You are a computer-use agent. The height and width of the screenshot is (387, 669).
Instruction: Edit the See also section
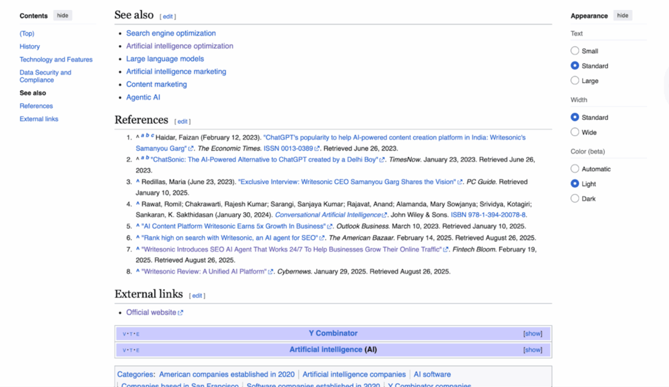pyautogui.click(x=168, y=17)
